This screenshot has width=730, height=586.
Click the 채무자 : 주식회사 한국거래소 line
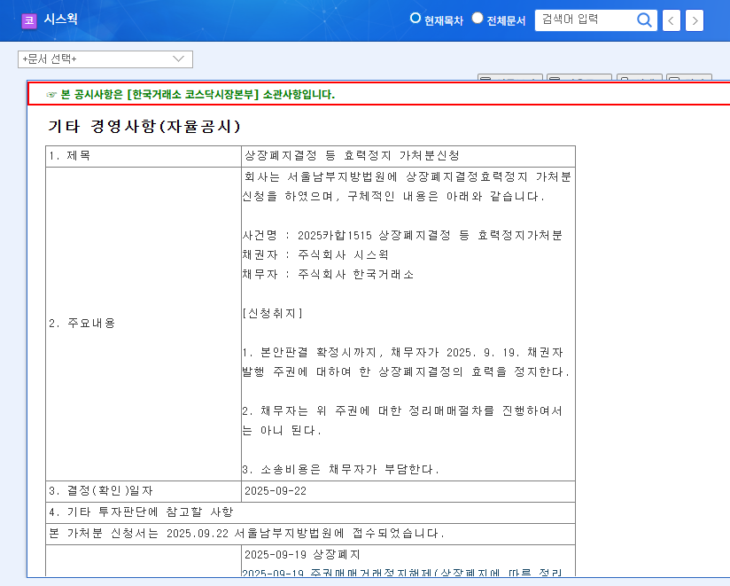pyautogui.click(x=328, y=274)
